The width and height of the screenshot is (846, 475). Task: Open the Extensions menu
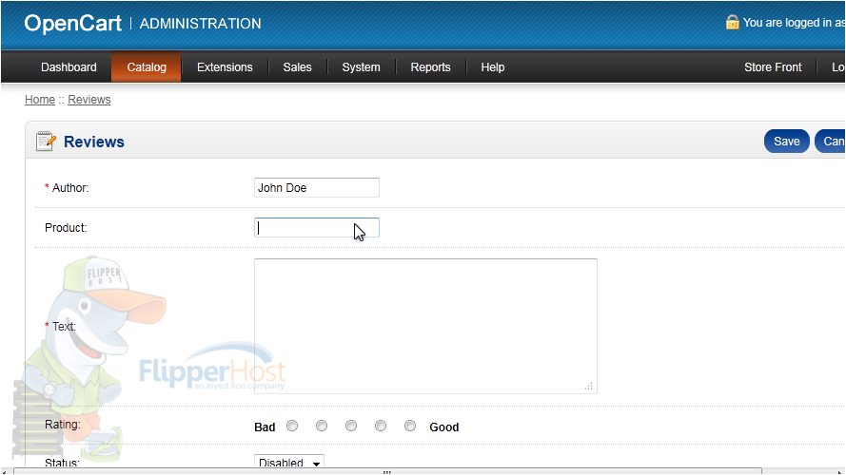[x=225, y=67]
